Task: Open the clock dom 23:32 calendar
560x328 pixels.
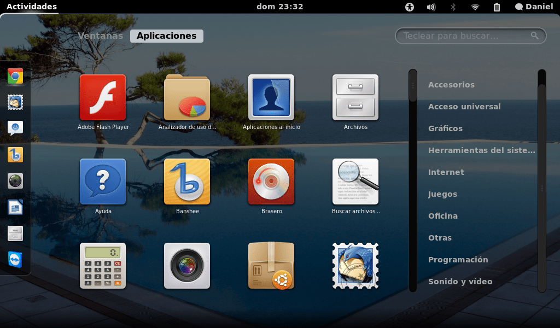Action: click(279, 7)
